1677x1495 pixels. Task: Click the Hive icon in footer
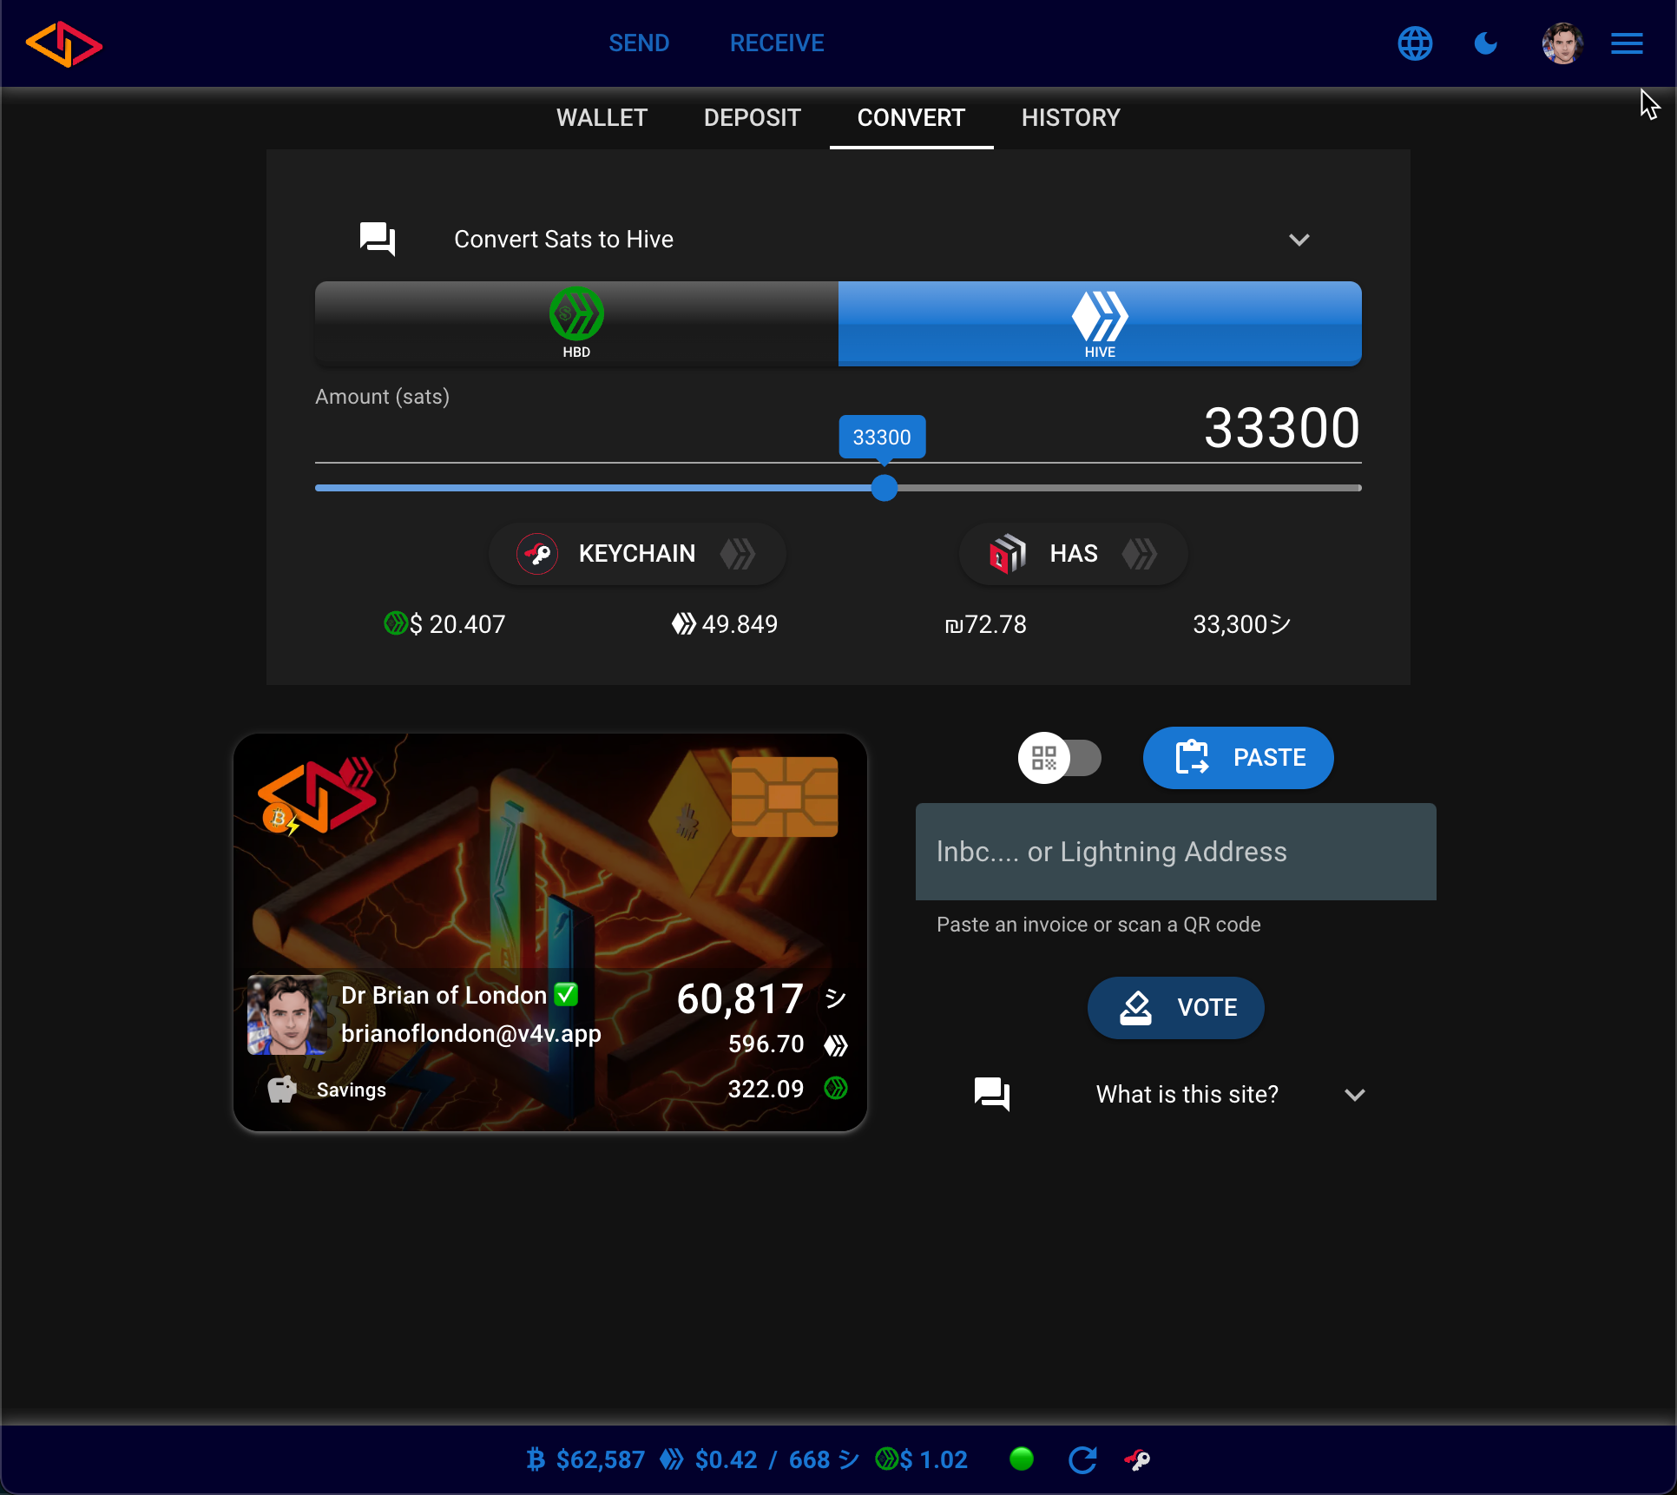[671, 1459]
